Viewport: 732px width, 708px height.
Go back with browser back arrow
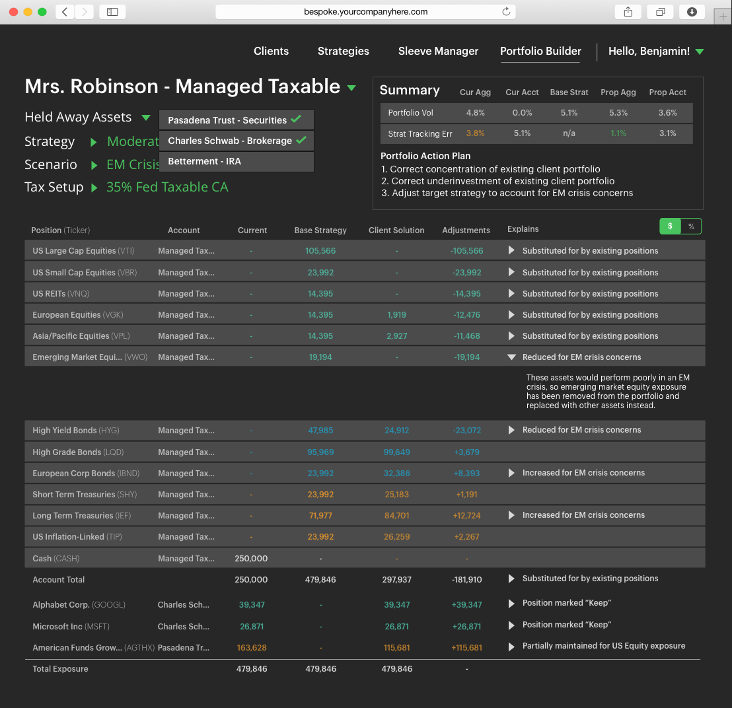[65, 12]
